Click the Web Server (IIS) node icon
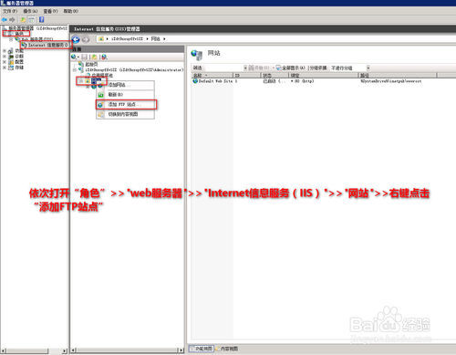Viewport: 456px width, 355px height. (17, 39)
